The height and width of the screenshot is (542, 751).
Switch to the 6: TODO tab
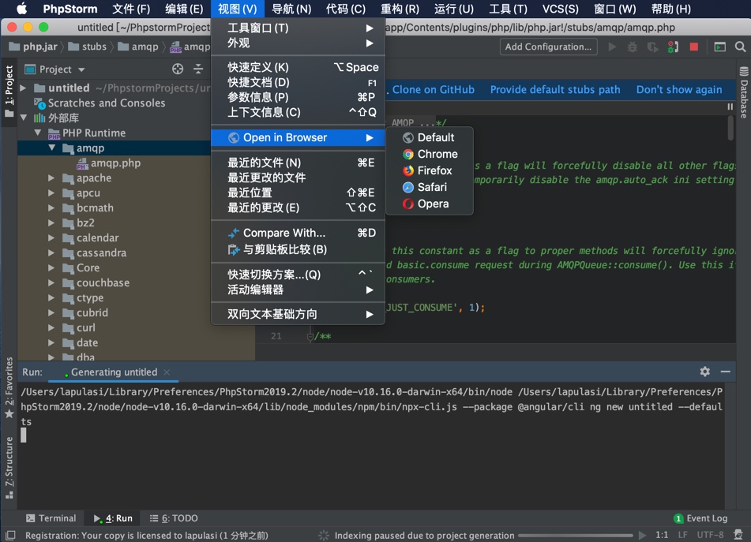[x=172, y=518]
